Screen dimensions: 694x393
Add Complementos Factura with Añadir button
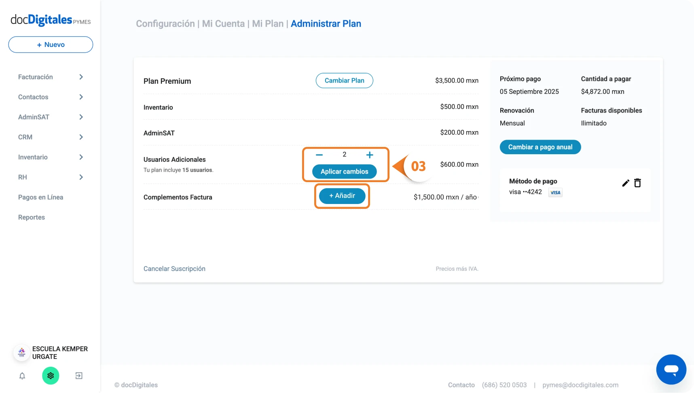click(342, 196)
